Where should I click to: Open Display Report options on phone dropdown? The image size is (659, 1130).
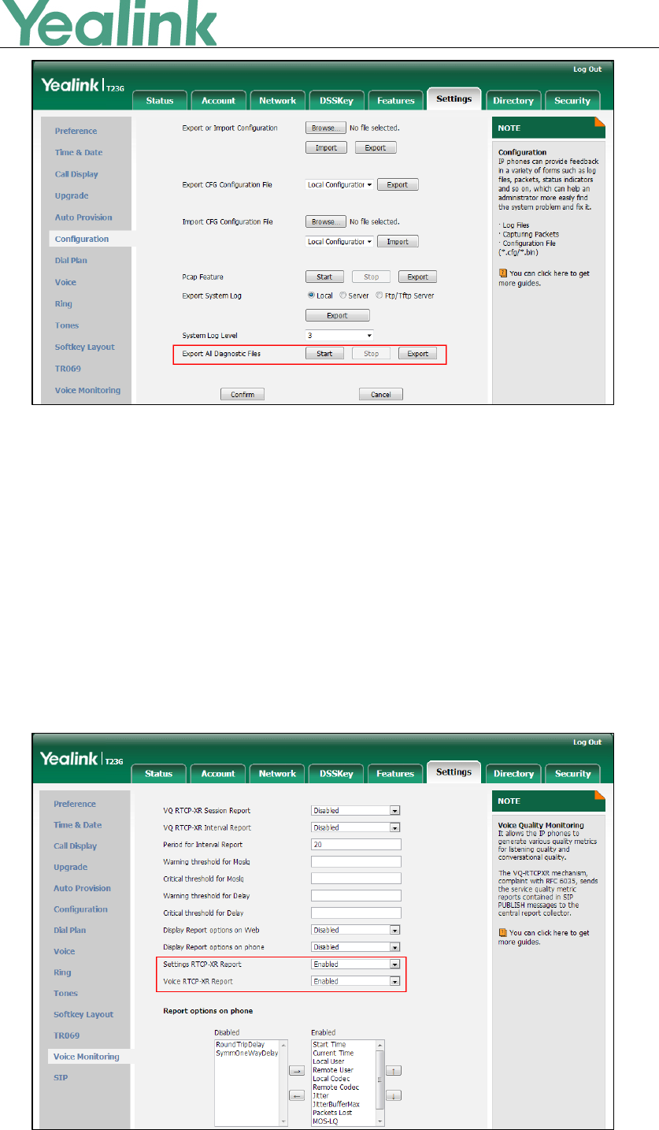tap(356, 947)
